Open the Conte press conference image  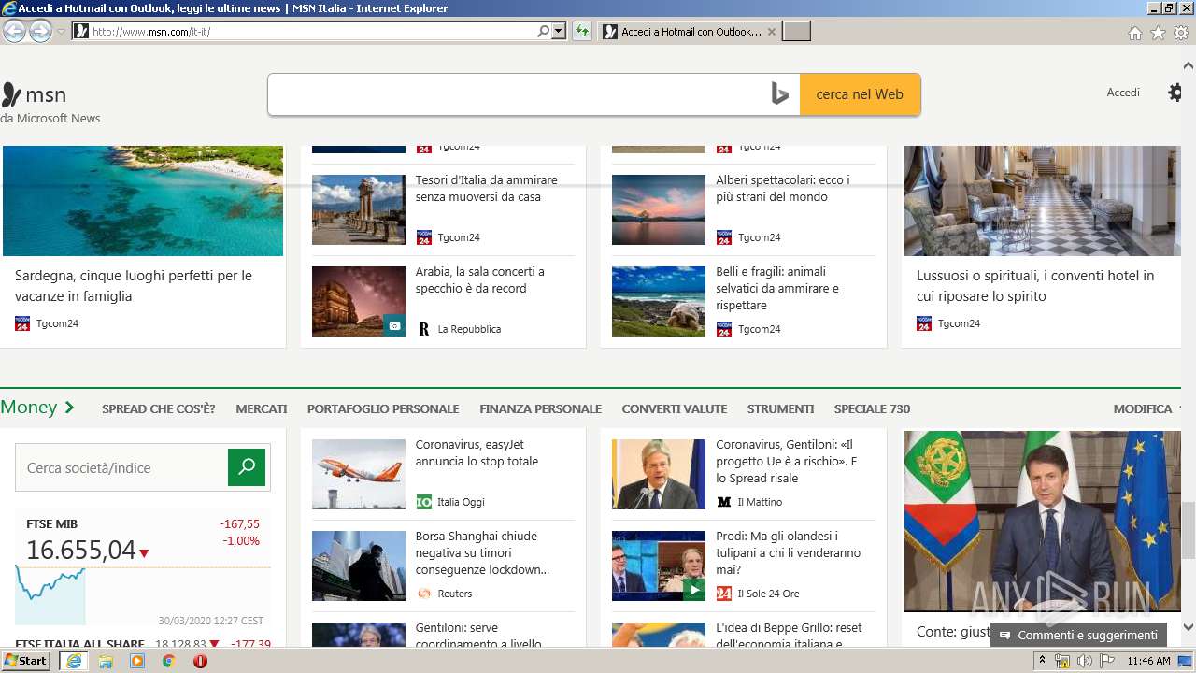pyautogui.click(x=1043, y=521)
